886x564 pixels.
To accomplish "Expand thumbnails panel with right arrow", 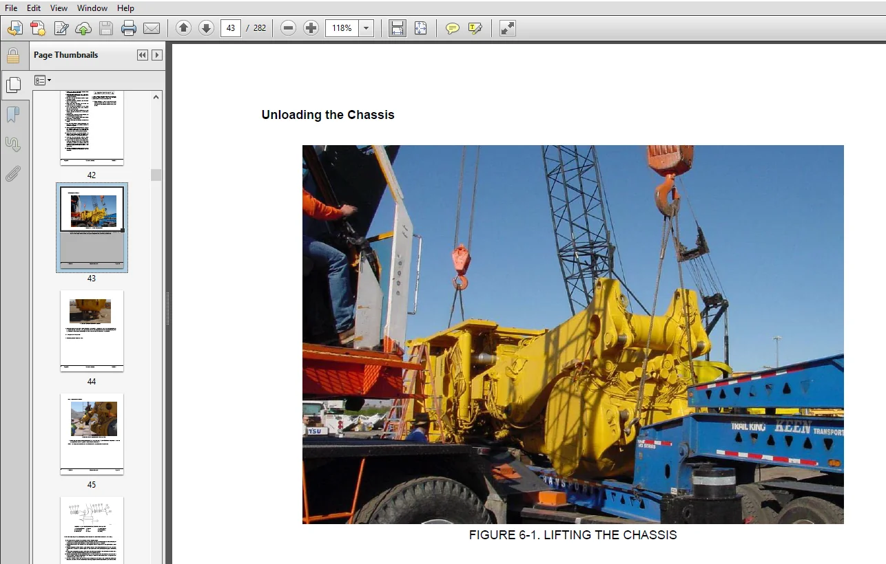I will [x=157, y=55].
